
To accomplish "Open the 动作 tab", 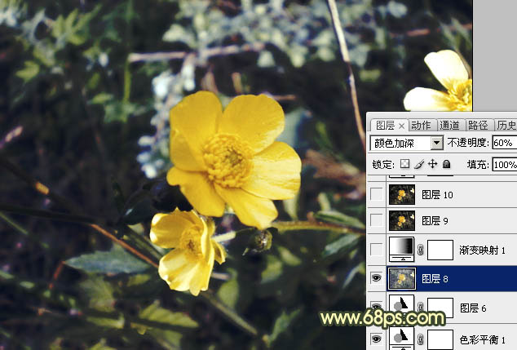I will click(x=421, y=125).
